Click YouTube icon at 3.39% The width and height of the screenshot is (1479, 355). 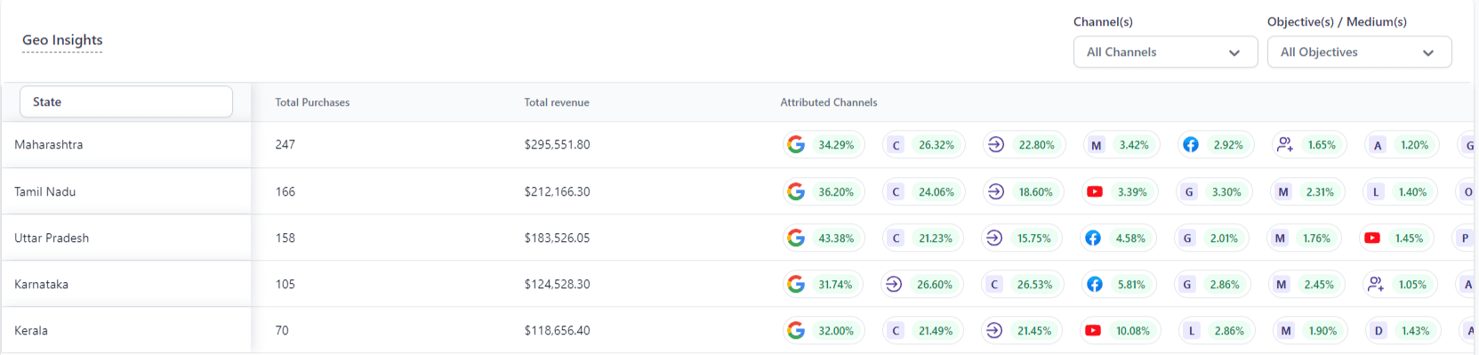click(x=1095, y=191)
